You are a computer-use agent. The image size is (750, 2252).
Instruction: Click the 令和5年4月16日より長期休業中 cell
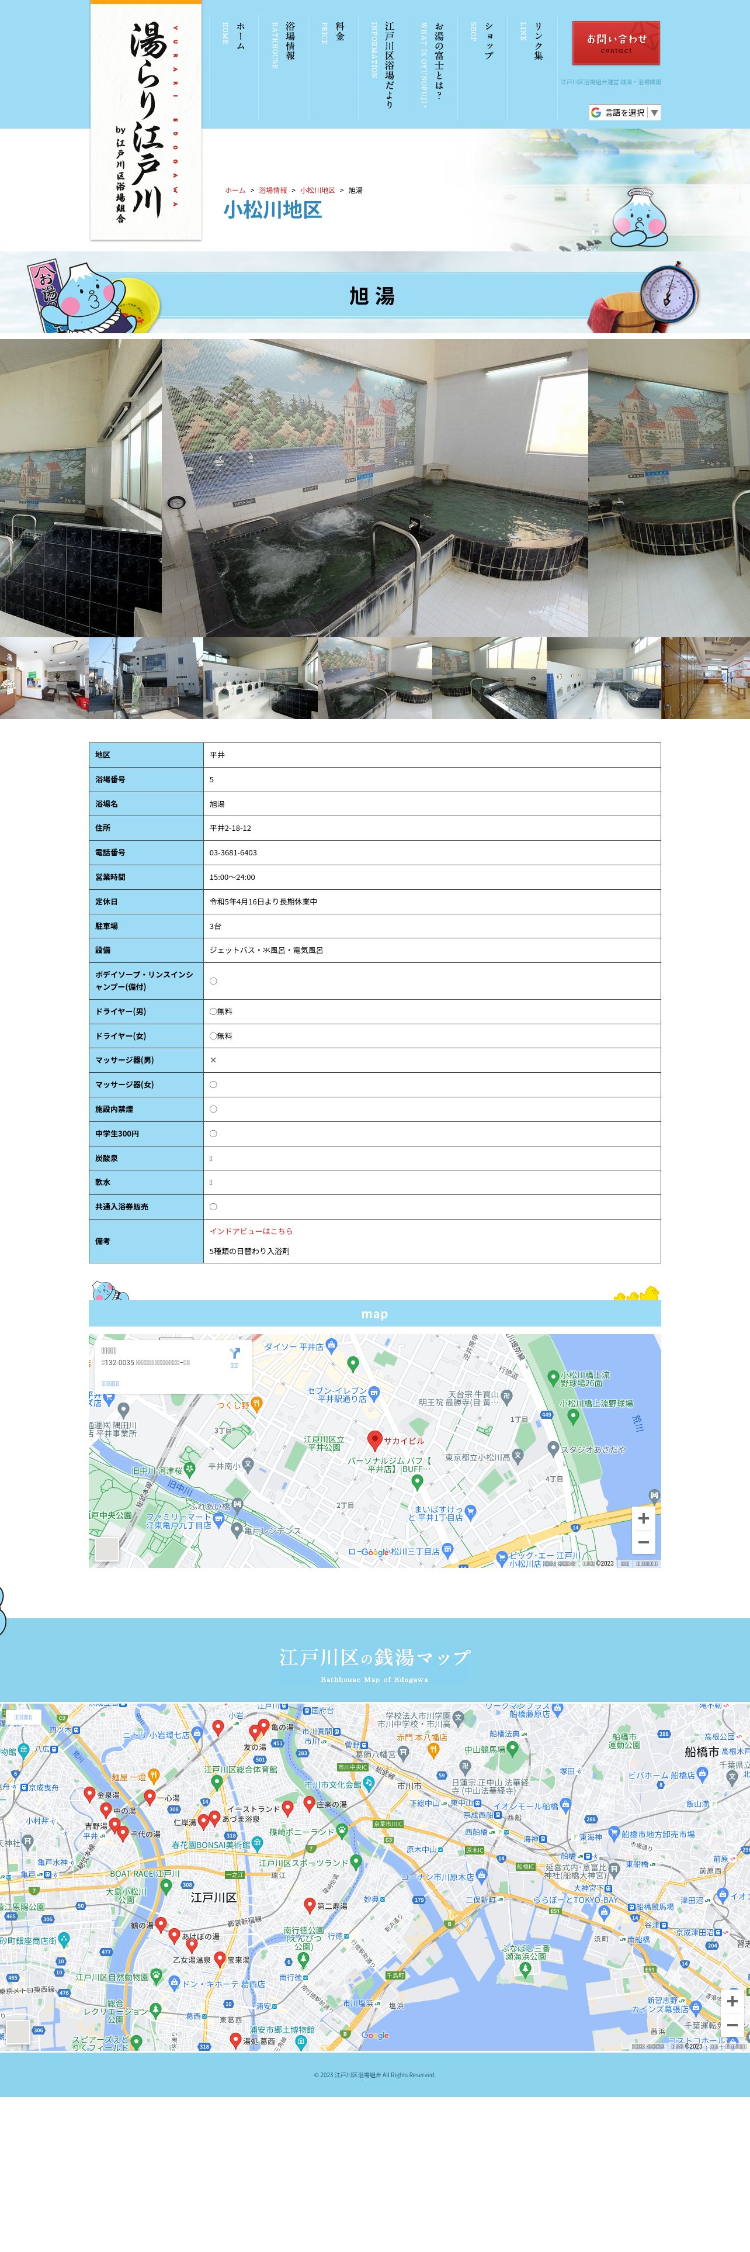431,902
